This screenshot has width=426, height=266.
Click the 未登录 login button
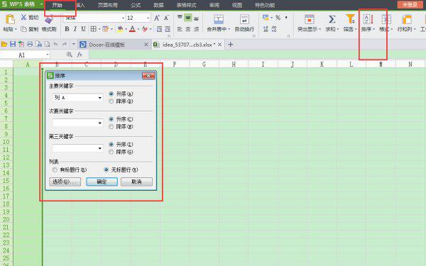click(x=410, y=5)
